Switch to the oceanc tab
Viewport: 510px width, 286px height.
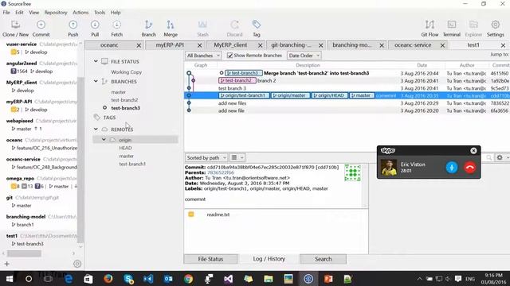click(109, 45)
